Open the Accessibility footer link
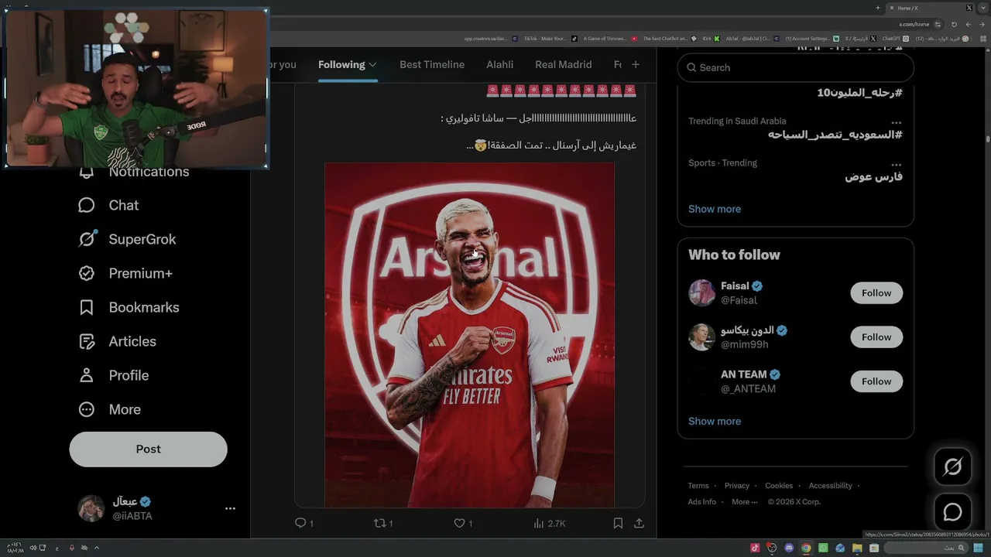The height and width of the screenshot is (557, 991). click(x=831, y=486)
